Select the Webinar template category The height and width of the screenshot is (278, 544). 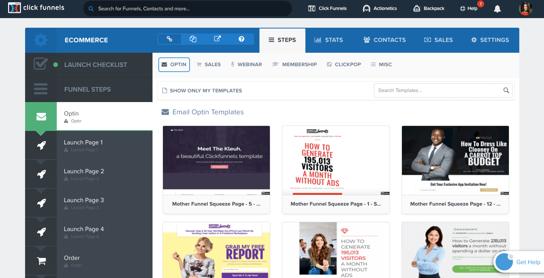click(246, 65)
